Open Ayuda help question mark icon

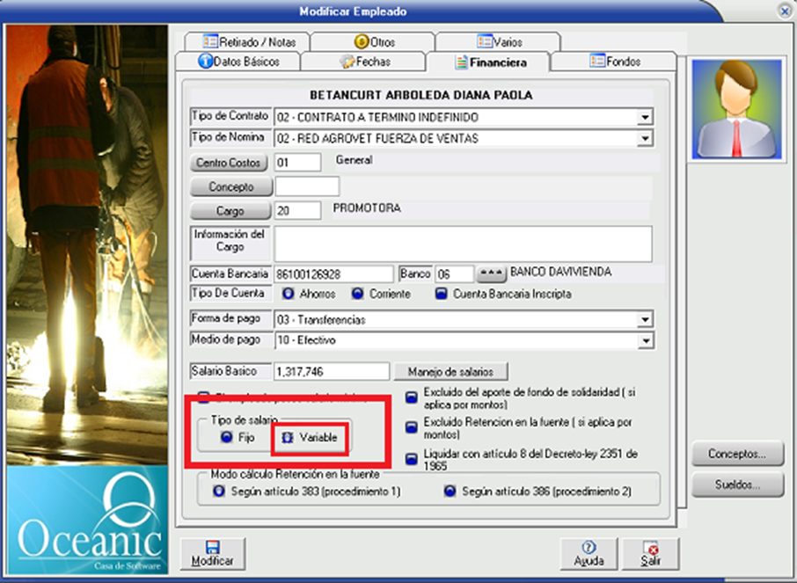tap(589, 547)
